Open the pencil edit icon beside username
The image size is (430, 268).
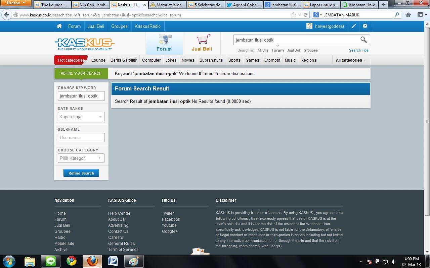click(x=353, y=26)
